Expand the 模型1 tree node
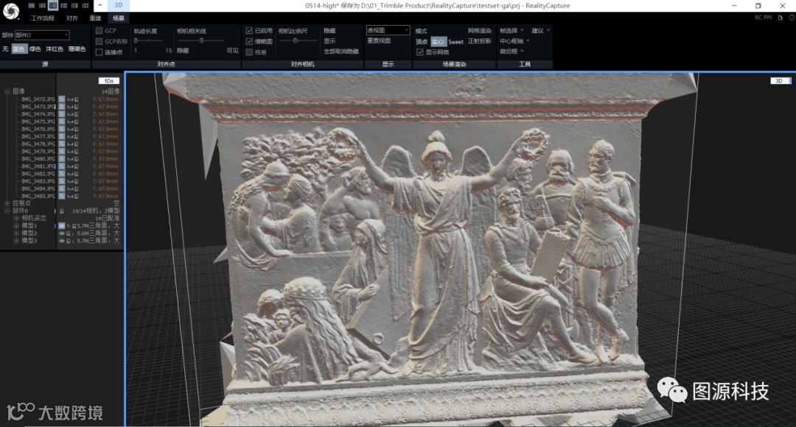This screenshot has height=427, width=796. point(16,226)
